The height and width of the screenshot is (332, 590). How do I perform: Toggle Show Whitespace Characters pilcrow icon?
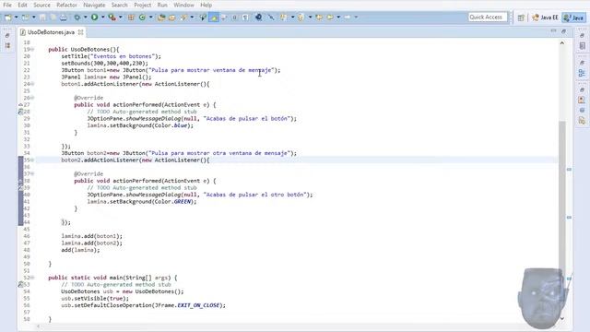[x=245, y=18]
